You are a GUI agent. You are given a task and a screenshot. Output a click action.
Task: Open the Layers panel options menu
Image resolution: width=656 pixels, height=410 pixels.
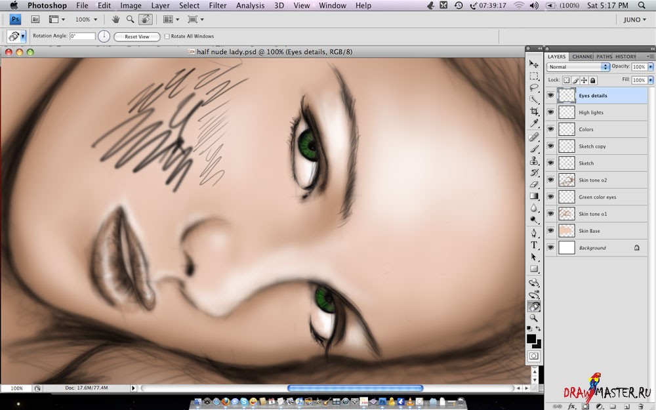pos(650,56)
